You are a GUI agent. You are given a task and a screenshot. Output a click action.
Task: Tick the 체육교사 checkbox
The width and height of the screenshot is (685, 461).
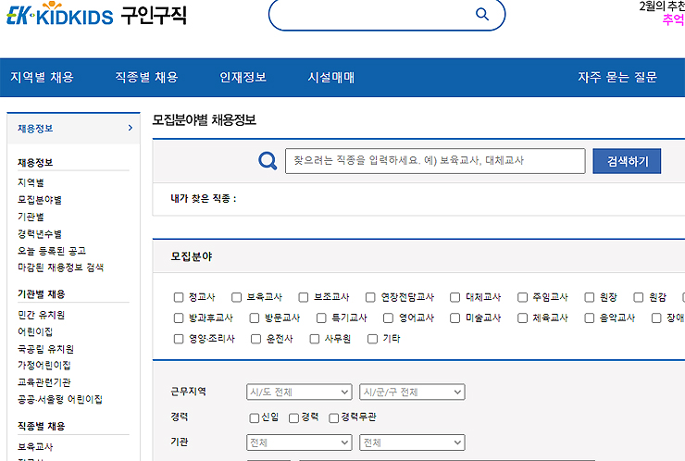coord(522,318)
